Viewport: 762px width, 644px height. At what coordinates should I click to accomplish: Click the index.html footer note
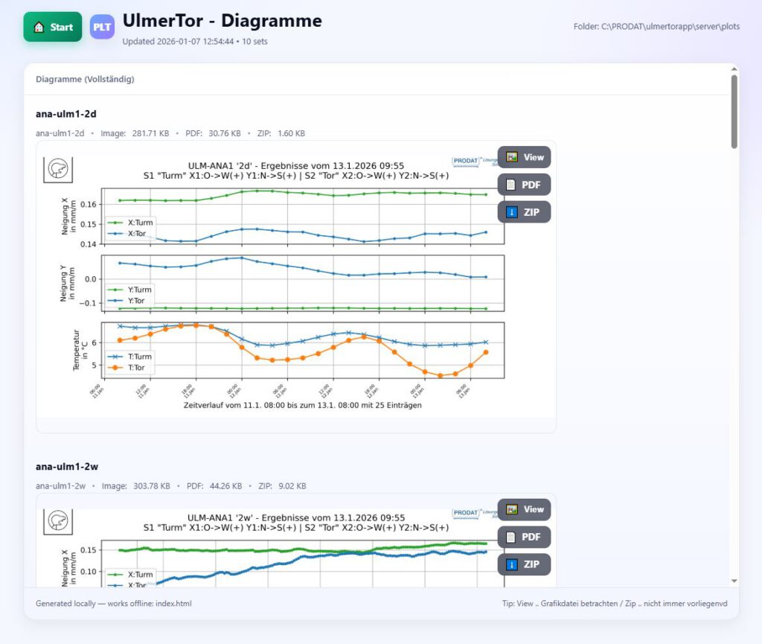(x=113, y=603)
